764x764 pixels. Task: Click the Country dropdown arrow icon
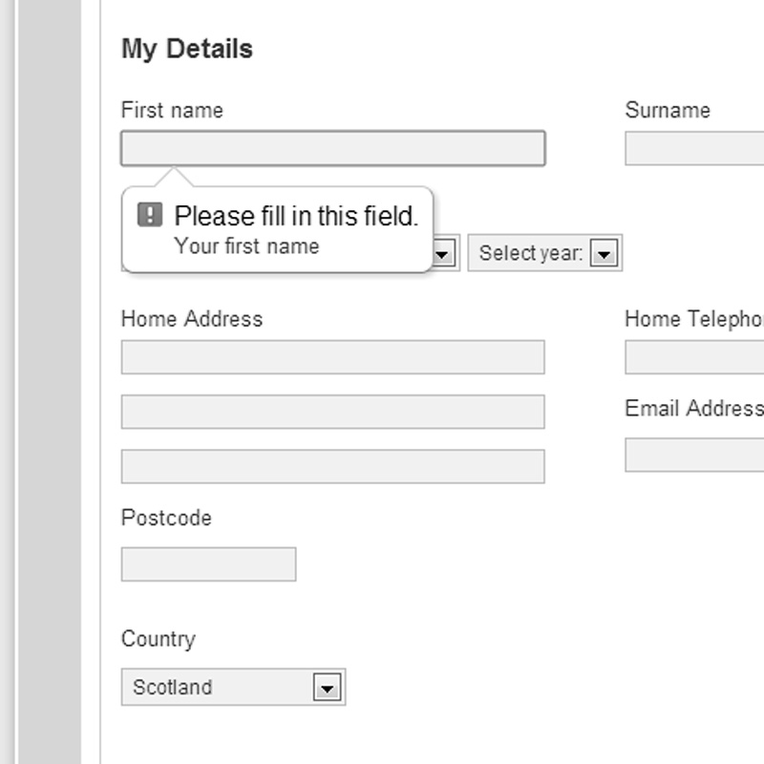pos(328,686)
